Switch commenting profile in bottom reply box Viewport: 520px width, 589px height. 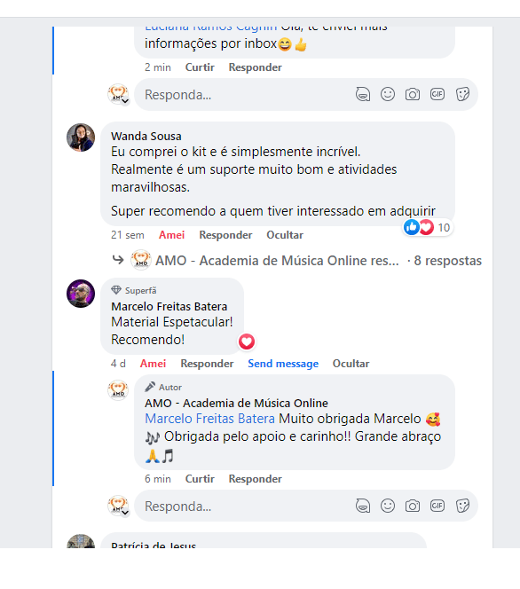(119, 506)
